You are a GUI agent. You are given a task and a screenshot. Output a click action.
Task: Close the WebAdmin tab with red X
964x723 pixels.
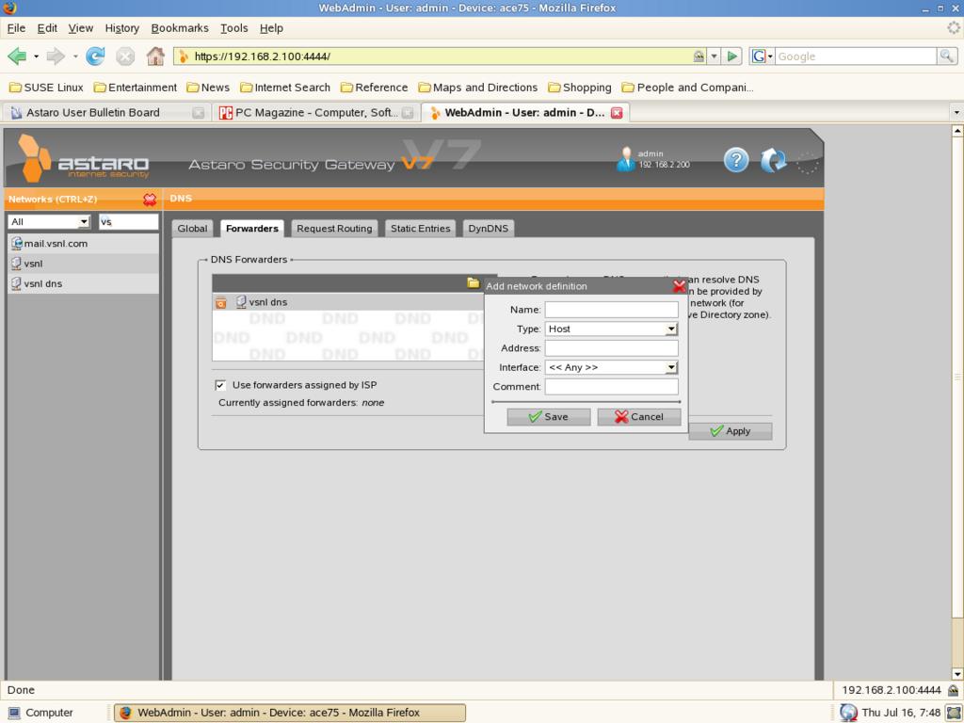[x=617, y=113]
